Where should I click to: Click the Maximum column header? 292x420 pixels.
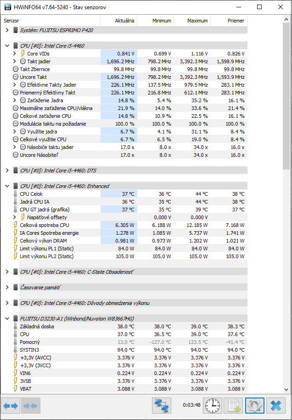pos(192,21)
